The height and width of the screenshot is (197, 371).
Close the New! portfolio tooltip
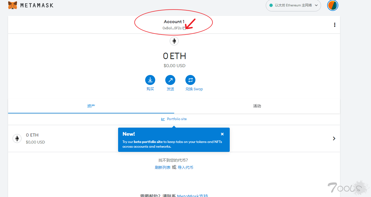[222, 134]
